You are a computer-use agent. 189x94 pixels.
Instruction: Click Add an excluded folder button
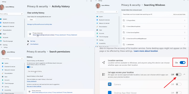click(x=179, y=14)
